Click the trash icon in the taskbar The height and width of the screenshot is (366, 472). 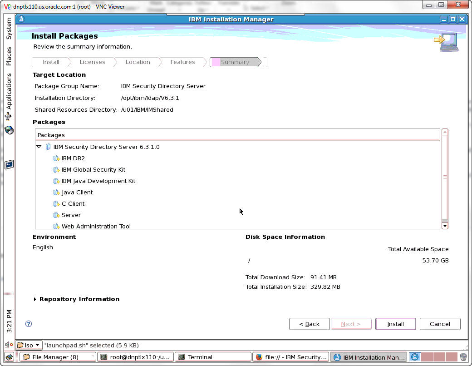coord(463,357)
